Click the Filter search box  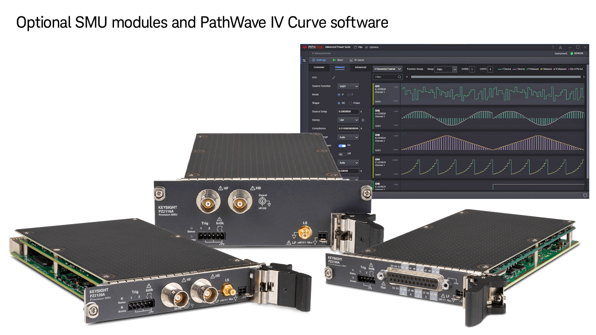click(388, 77)
